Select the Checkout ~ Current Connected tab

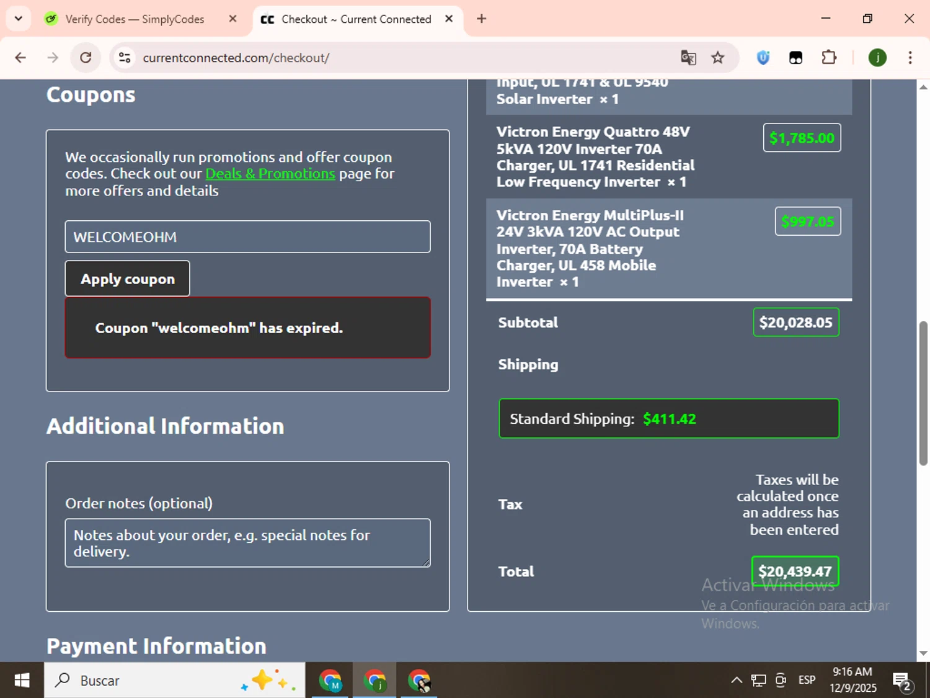(x=358, y=19)
